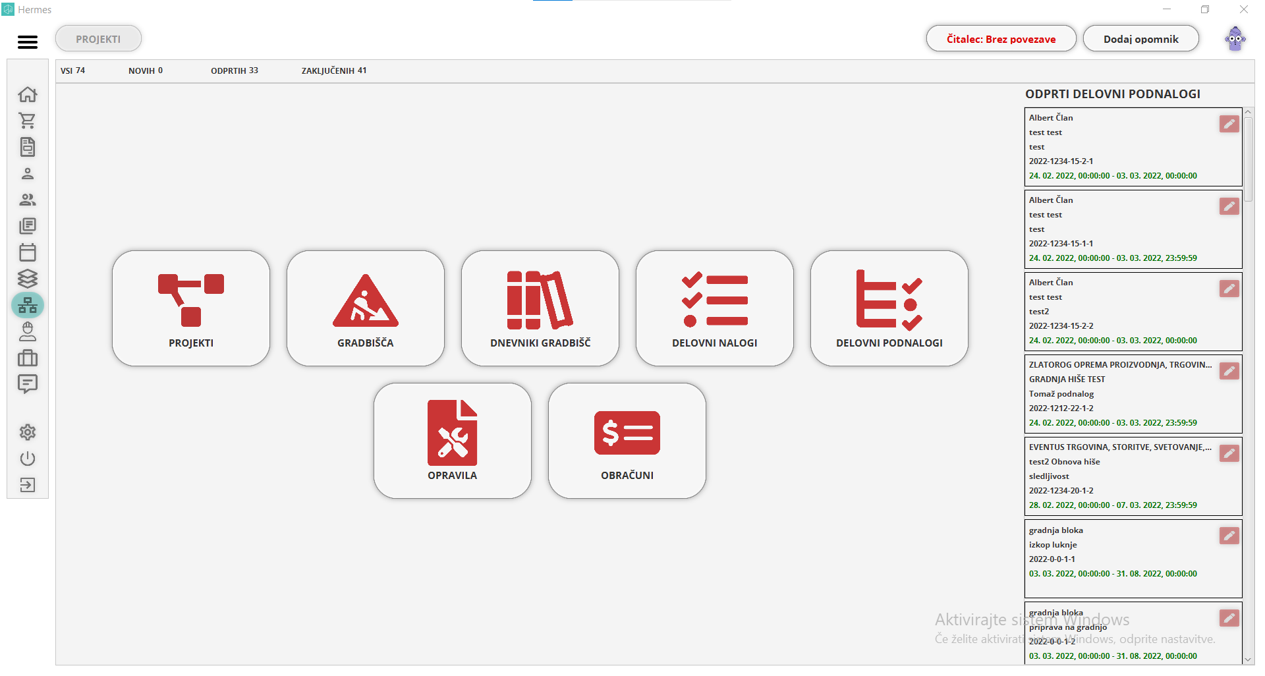The width and height of the screenshot is (1265, 676).
Task: Open the chat message sidebar icon
Action: 28,384
